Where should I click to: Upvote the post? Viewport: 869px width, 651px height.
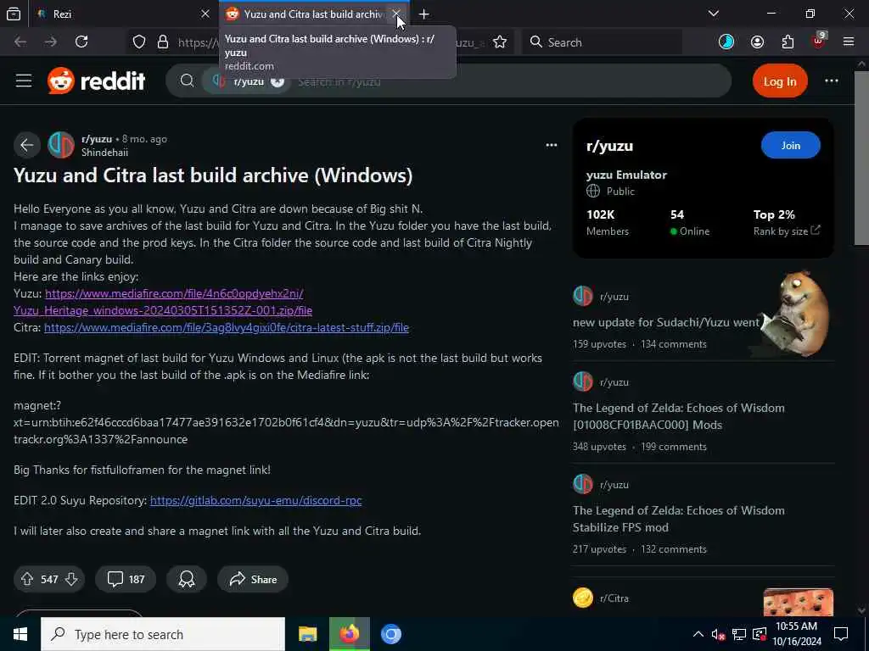(x=26, y=579)
